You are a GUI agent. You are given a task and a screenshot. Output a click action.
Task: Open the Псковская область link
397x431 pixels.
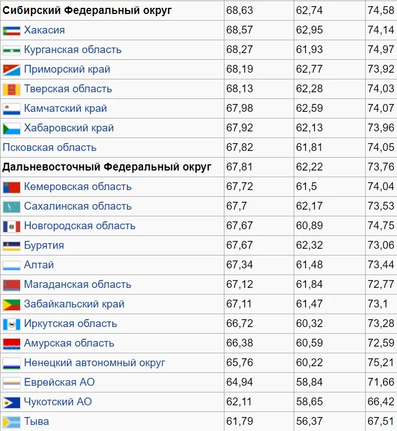point(50,148)
